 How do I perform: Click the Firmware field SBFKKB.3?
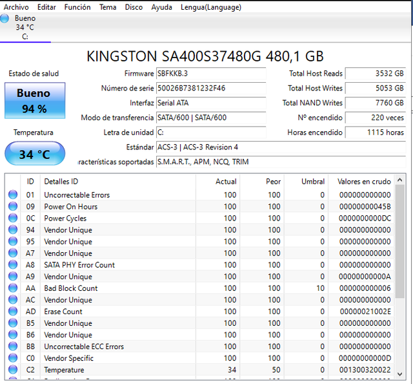coord(211,73)
